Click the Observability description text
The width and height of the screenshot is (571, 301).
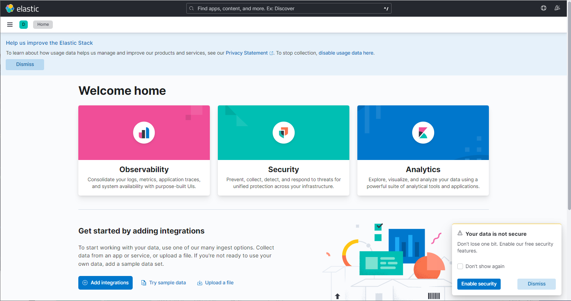(144, 183)
